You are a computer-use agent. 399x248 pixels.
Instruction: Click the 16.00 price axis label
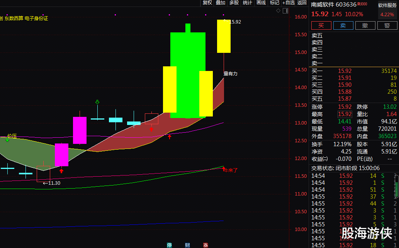click(x=301, y=17)
